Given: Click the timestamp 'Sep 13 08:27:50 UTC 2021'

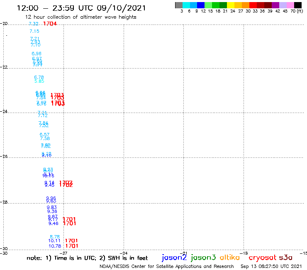Looking at the screenshot, I should pos(271,266).
